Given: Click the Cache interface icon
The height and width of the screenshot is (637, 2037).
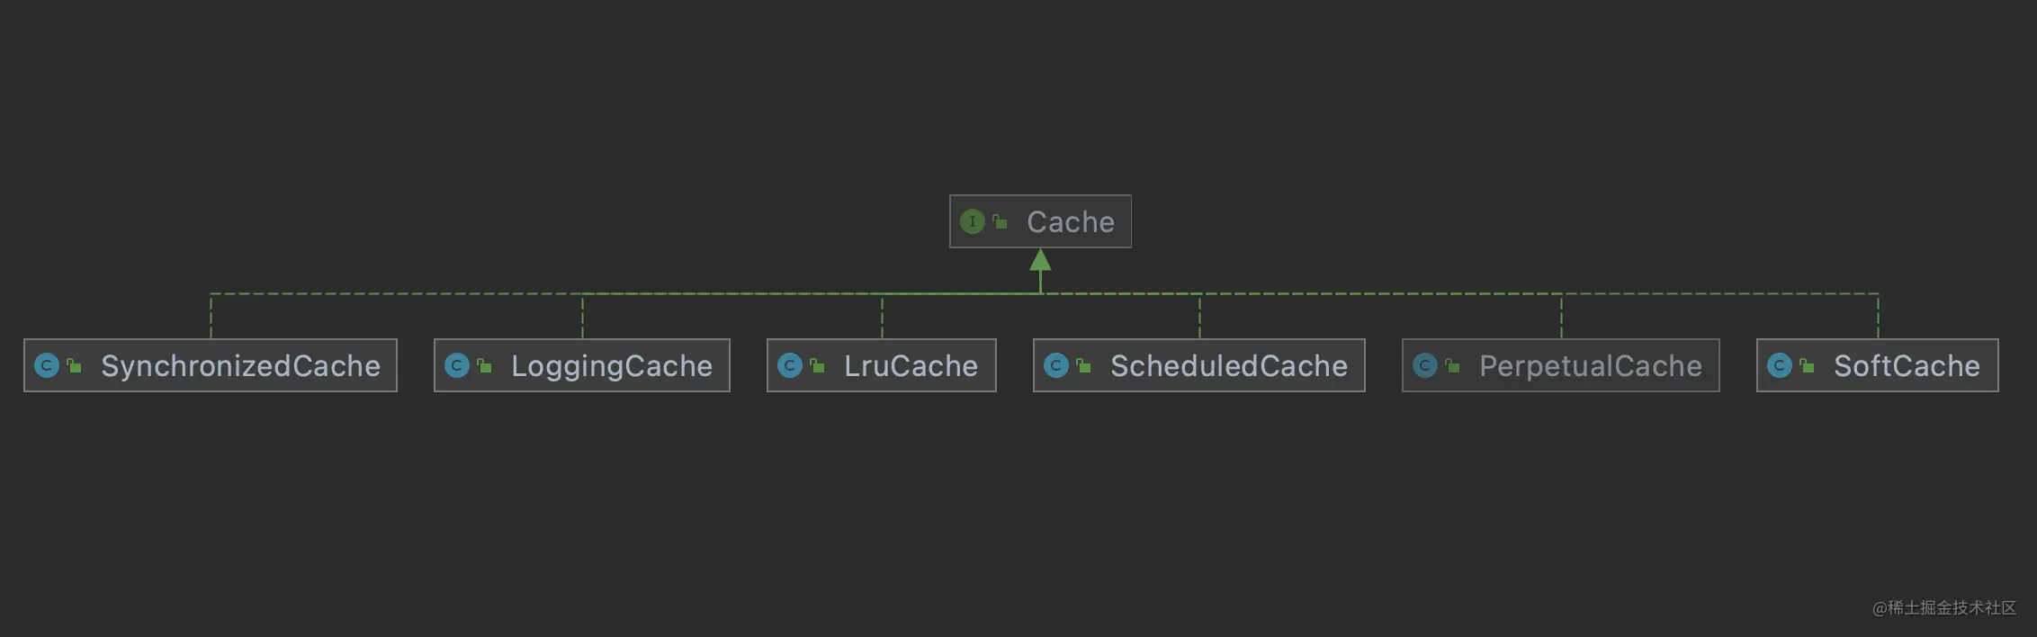Looking at the screenshot, I should 972,221.
